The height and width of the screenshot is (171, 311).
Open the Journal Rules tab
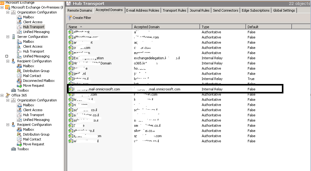pos(199,10)
